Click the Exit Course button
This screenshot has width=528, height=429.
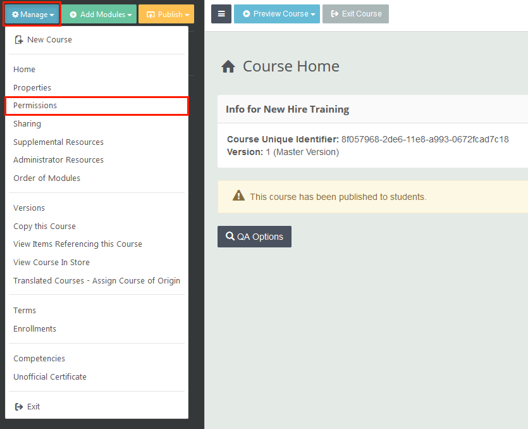point(355,14)
